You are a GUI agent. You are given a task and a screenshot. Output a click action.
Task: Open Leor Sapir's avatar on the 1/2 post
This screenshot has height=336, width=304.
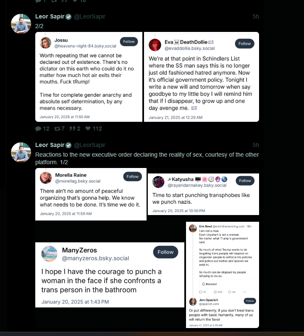pos(21,152)
